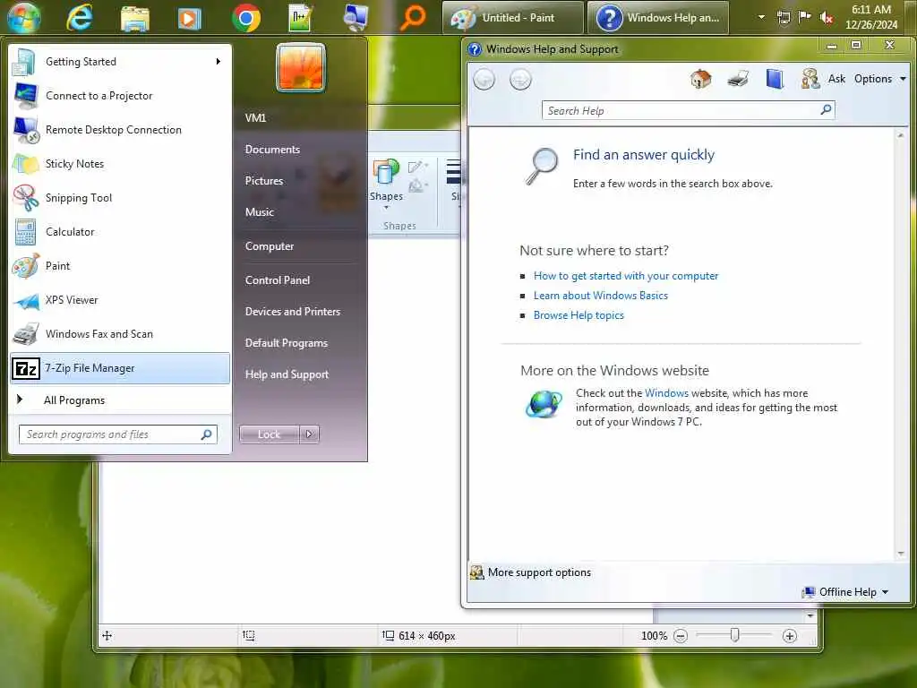Open XPS Viewer from Start menu
917x688 pixels.
coord(120,299)
